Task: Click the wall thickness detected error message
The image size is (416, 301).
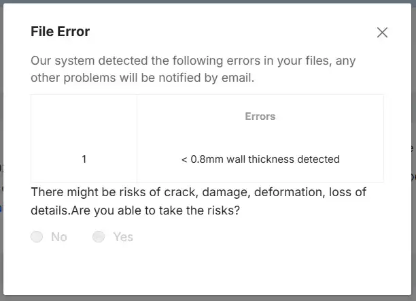Action: tap(260, 159)
